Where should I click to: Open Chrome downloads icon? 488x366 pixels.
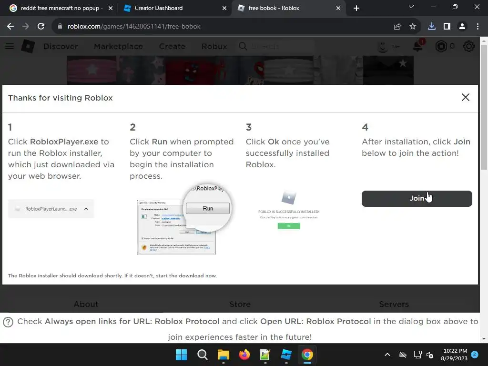coord(432,27)
